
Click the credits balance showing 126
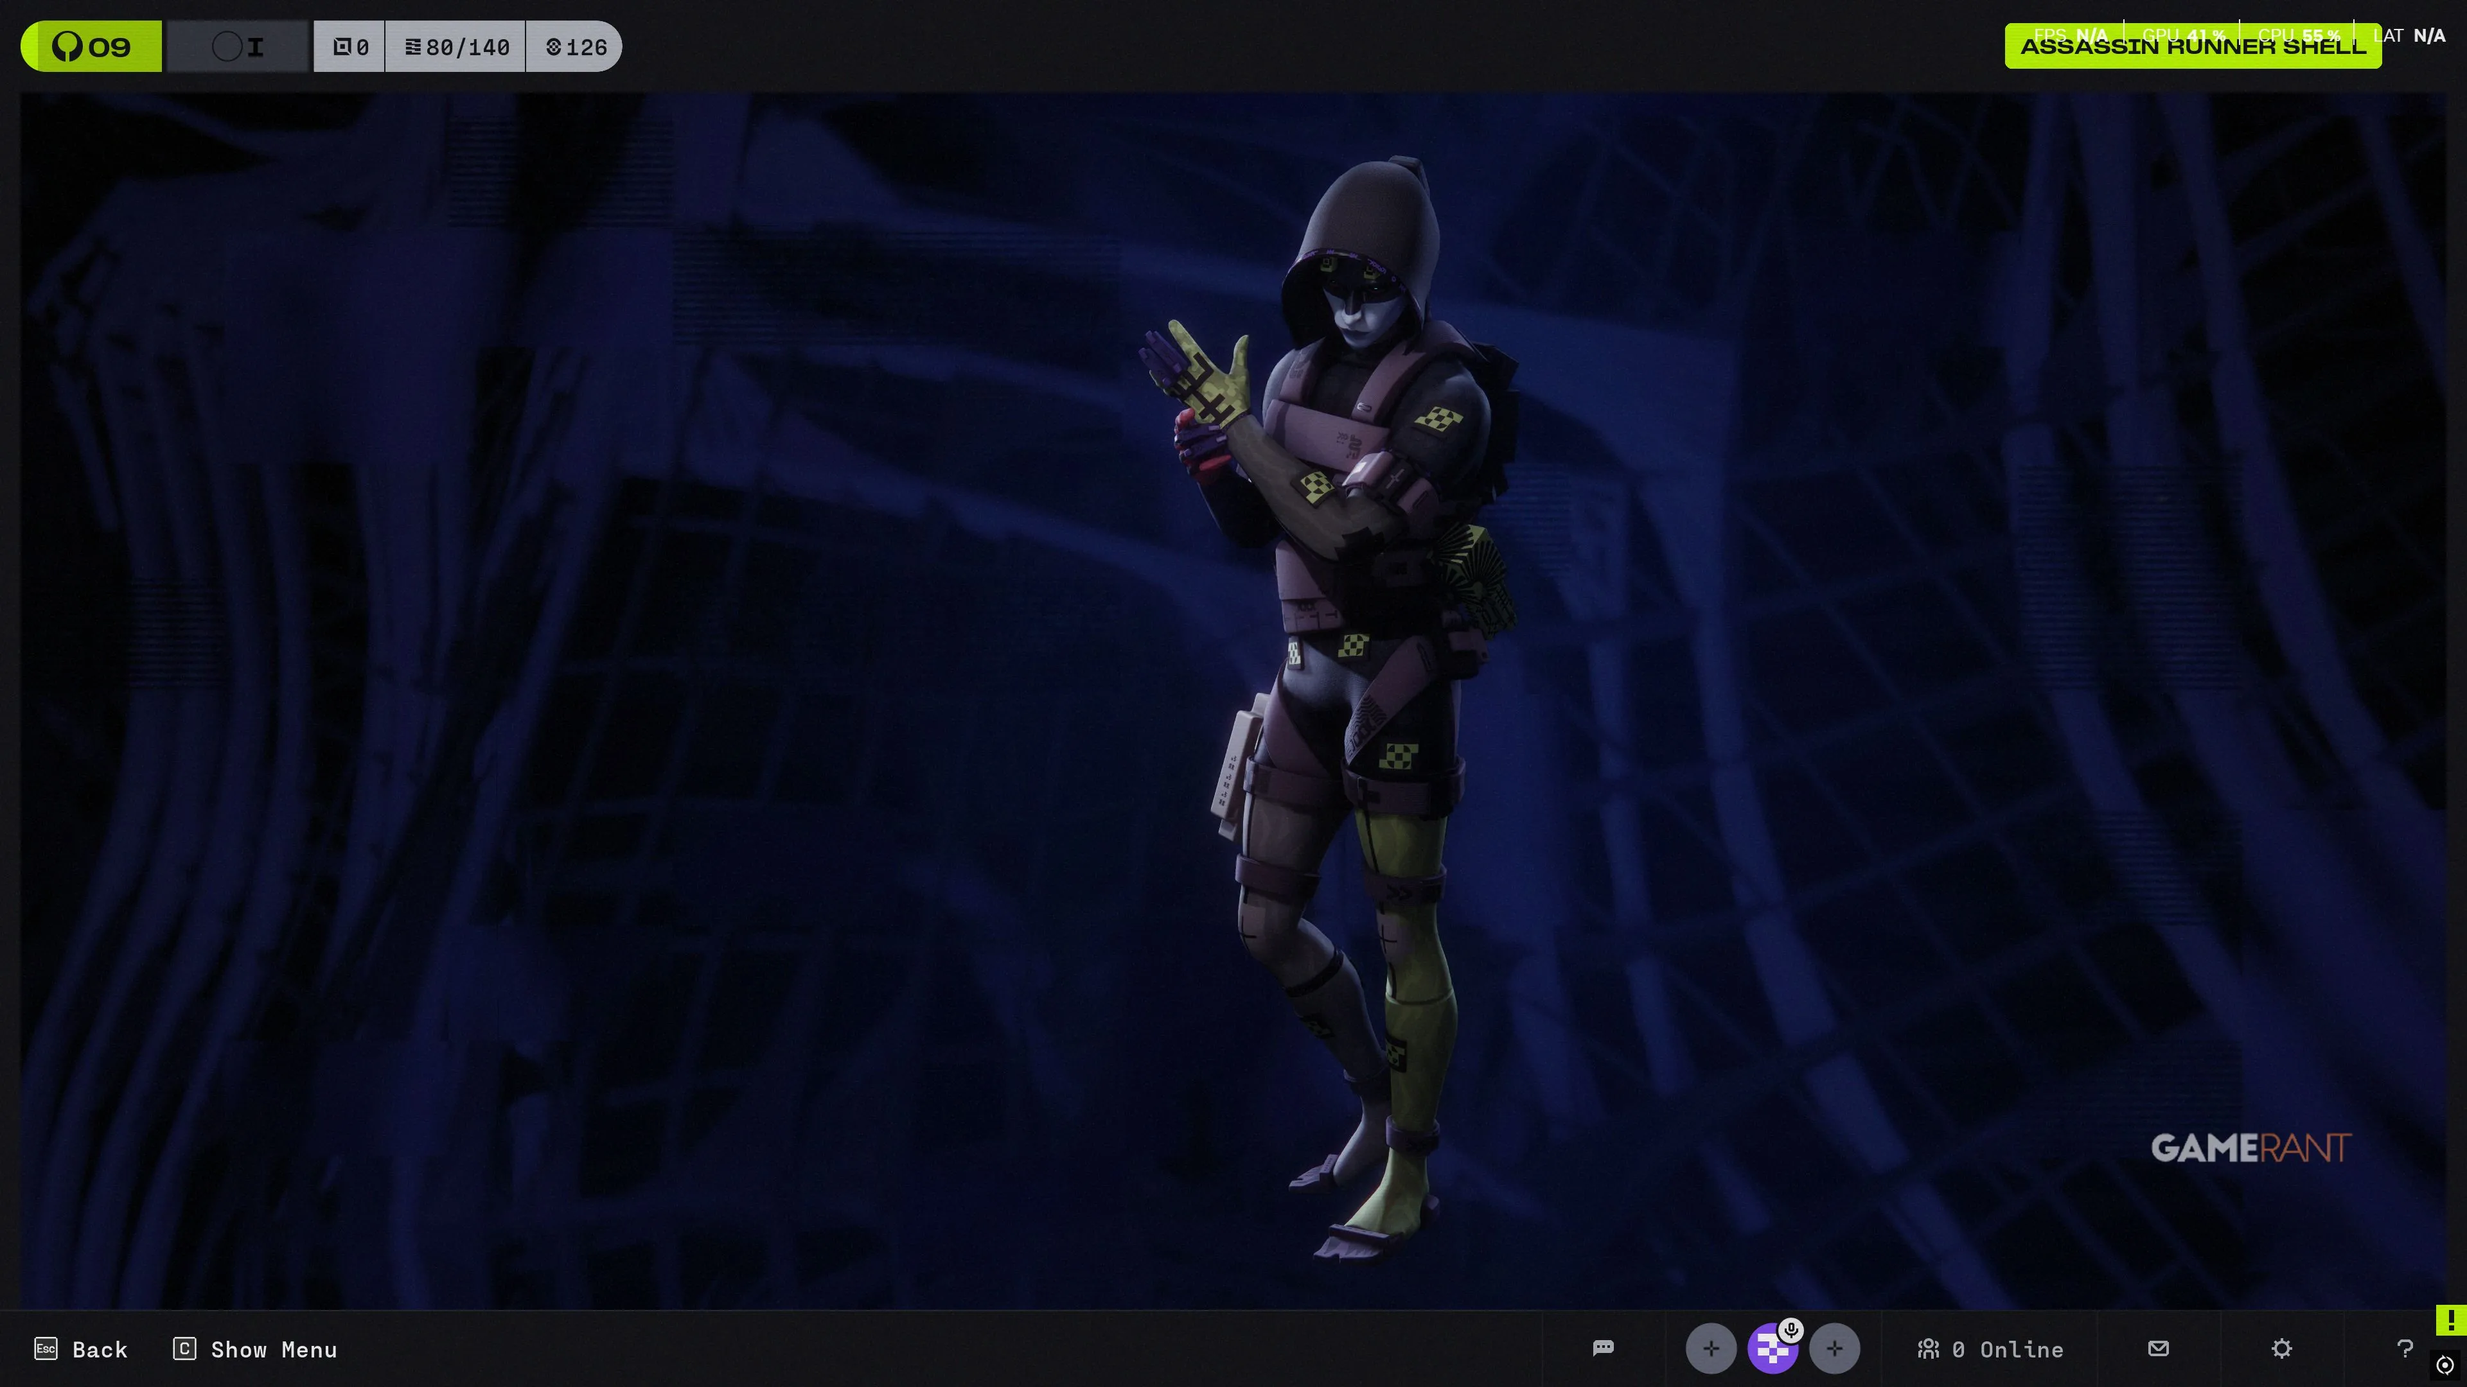tap(576, 46)
